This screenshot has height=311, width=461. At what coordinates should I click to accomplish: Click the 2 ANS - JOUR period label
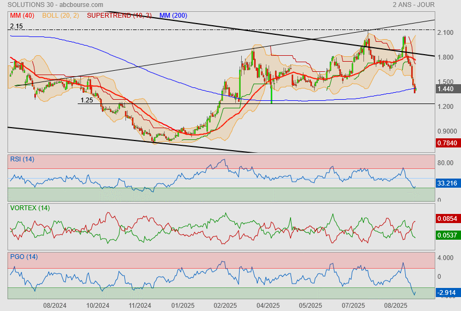click(x=413, y=4)
